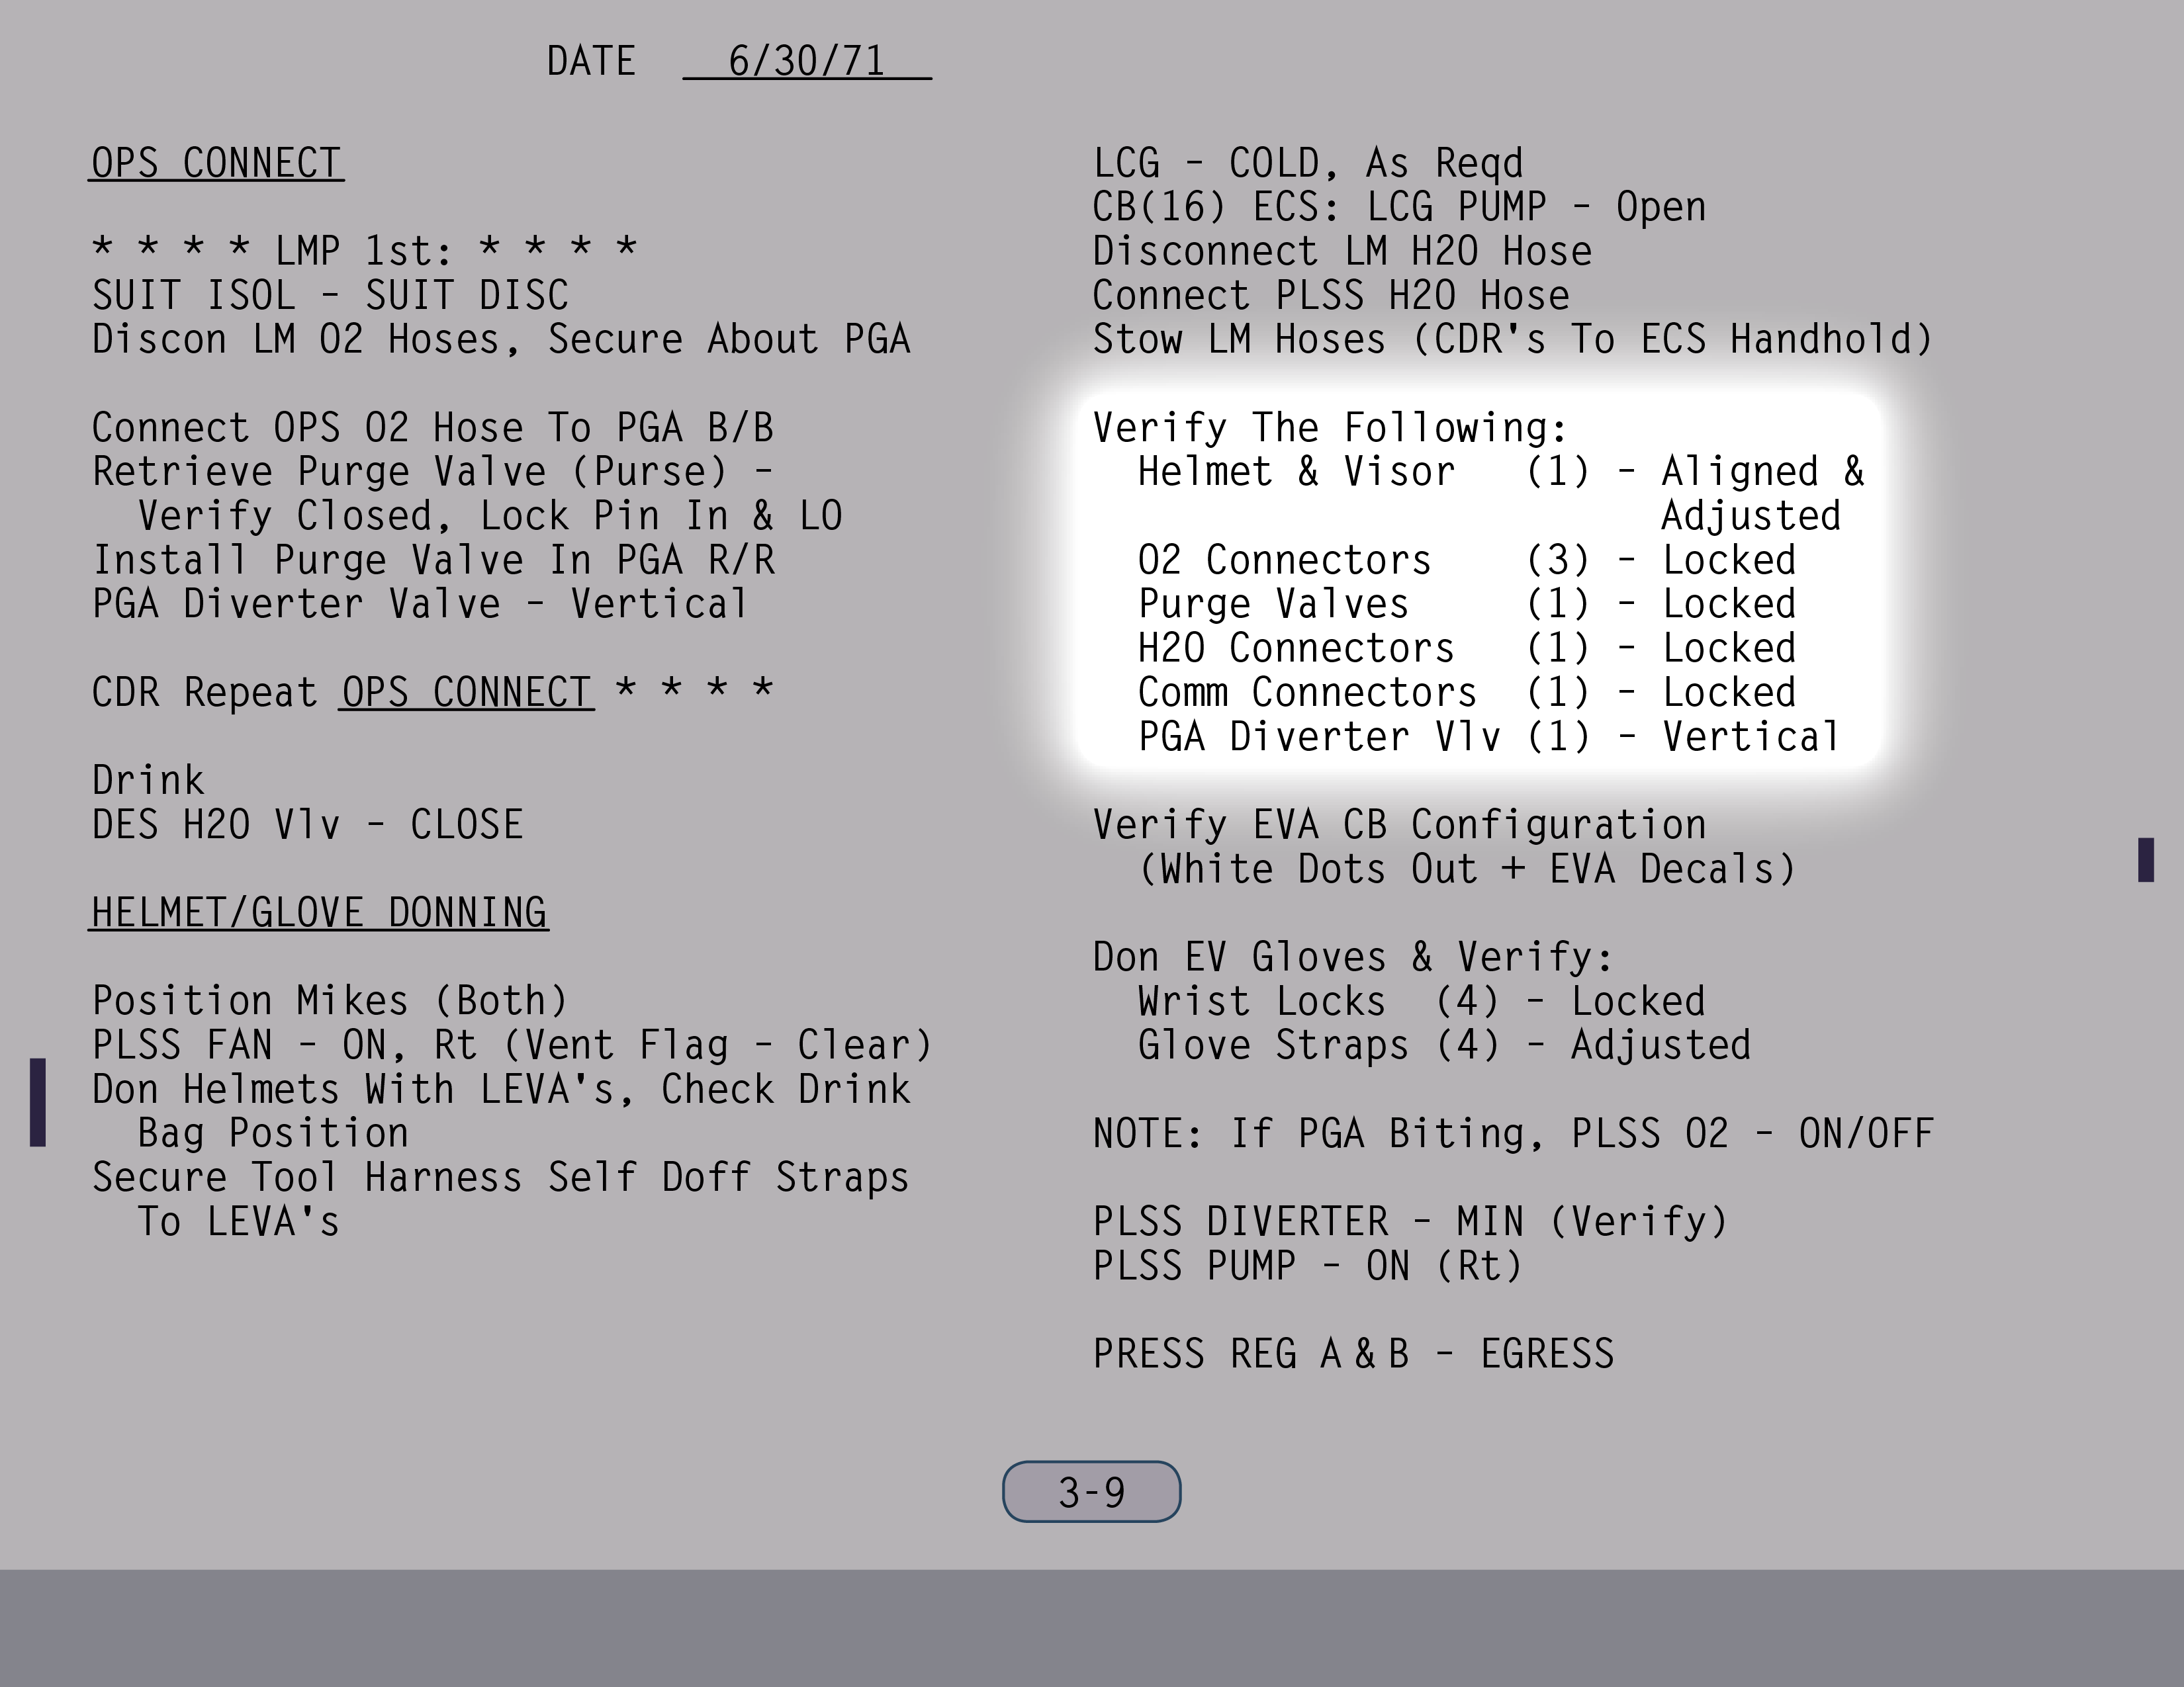Screen dimensions: 2184x1687
Task: Click the date field showing 6/30/71
Action: (x=806, y=61)
